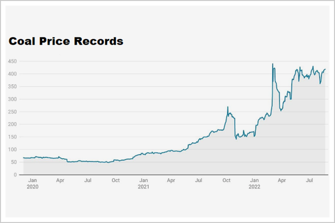The width and height of the screenshot is (335, 223).
Task: Select the 350 y-axis value
Action: pos(12,87)
